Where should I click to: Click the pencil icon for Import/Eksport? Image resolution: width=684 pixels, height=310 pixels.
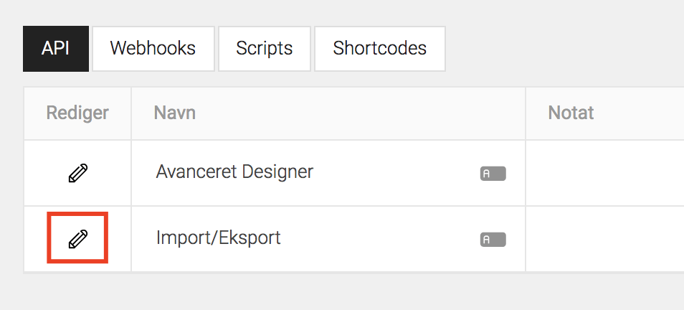click(x=78, y=239)
